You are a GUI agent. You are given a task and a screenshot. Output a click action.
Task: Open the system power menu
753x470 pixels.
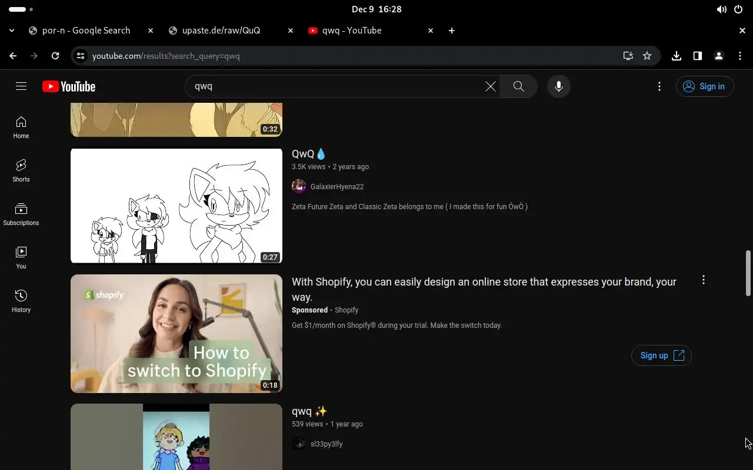tap(738, 9)
